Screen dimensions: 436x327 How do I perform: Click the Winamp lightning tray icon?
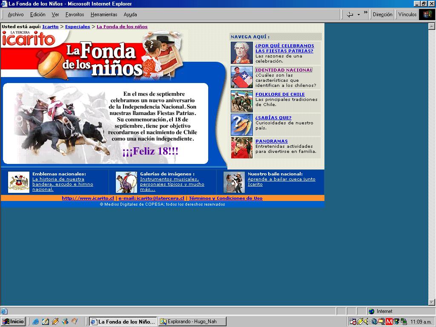tap(360, 322)
